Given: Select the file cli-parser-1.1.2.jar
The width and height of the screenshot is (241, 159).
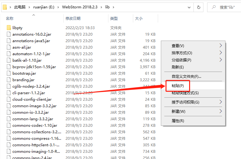Looking at the screenshot, I should pyautogui.click(x=29, y=93).
